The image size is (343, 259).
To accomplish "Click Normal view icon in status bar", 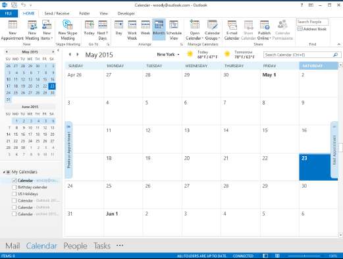I will [x=265, y=256].
